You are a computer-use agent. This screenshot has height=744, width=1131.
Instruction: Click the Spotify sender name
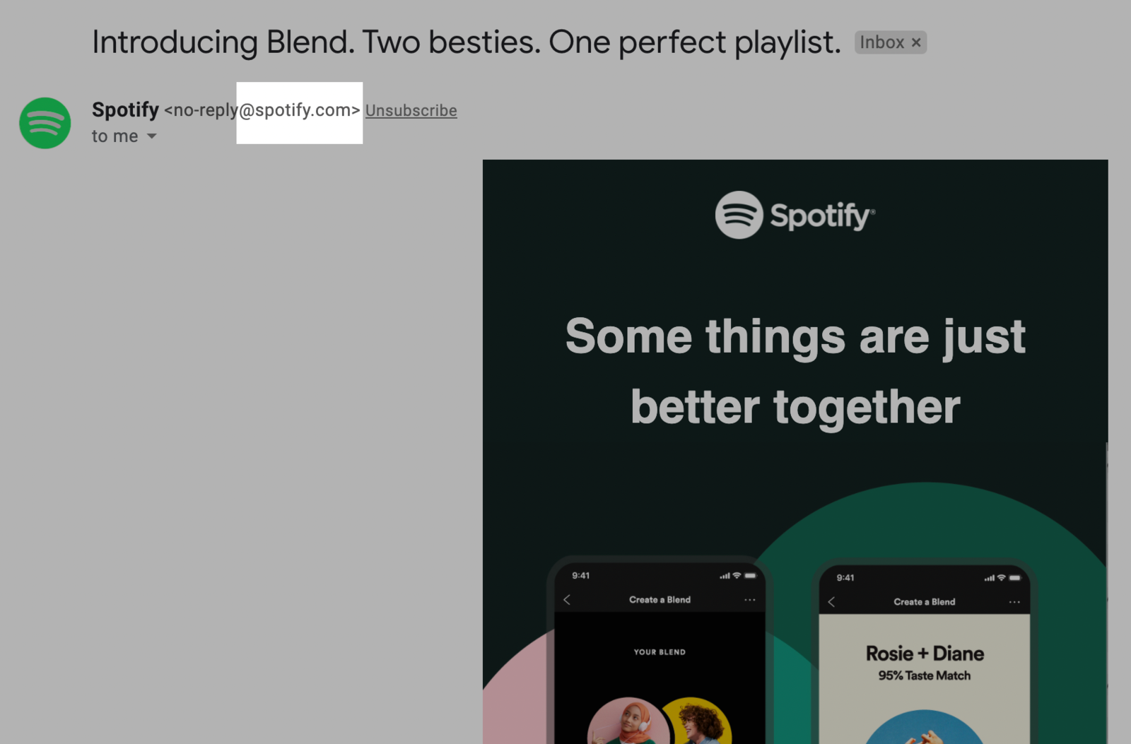[x=126, y=110]
